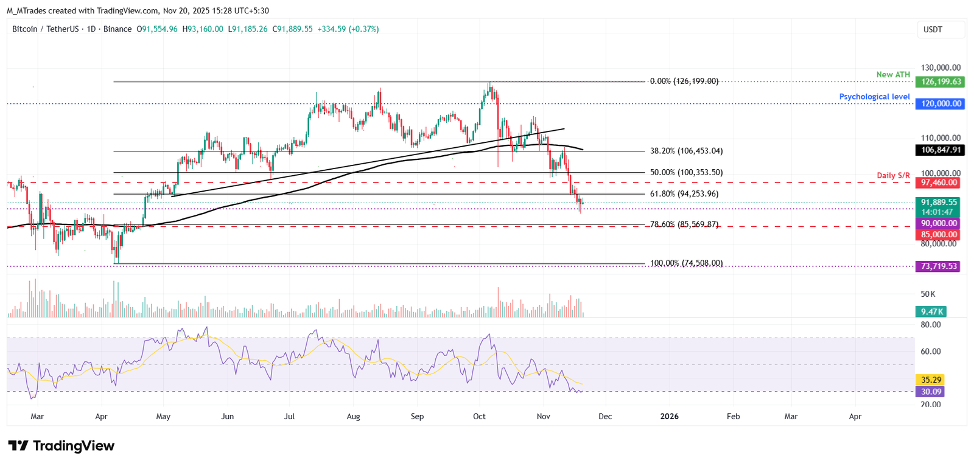Image resolution: width=974 pixels, height=466 pixels.
Task: Select the purple 73,719.53 price tag
Action: 938,266
